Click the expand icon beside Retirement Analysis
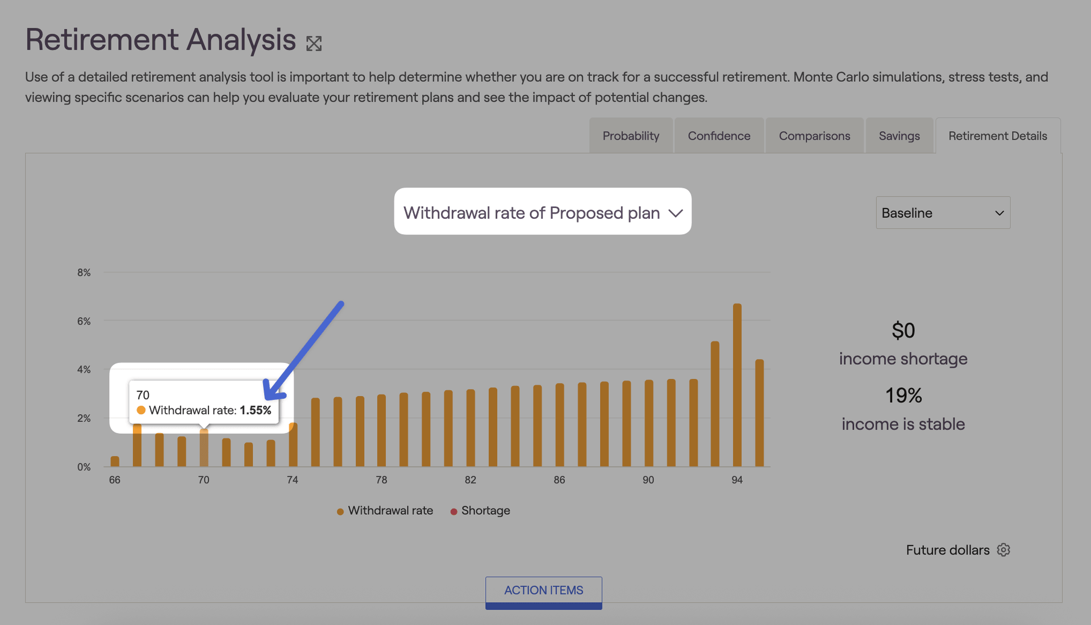1091x625 pixels. pos(314,44)
